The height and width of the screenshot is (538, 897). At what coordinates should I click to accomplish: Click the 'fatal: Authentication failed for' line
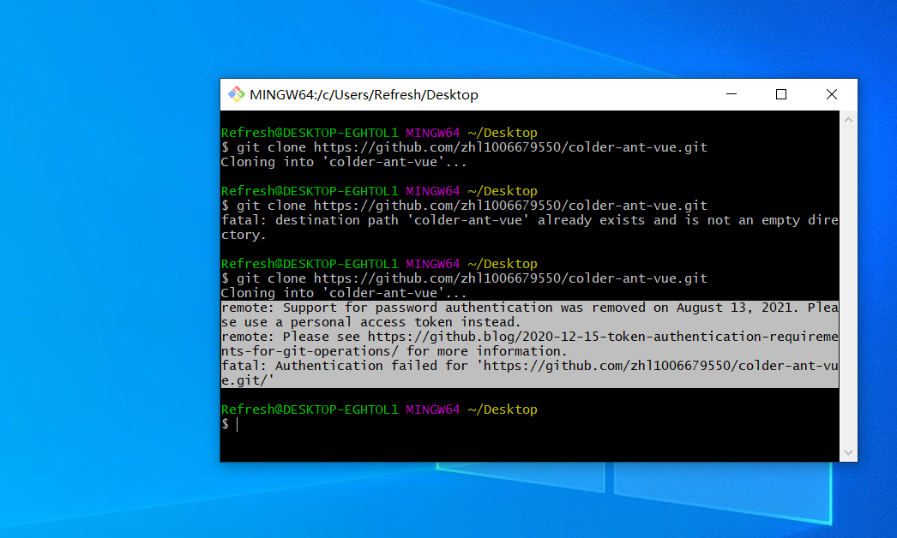(x=530, y=366)
